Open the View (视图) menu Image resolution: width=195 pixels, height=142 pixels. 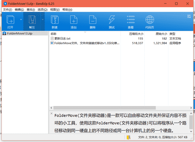click(55, 9)
